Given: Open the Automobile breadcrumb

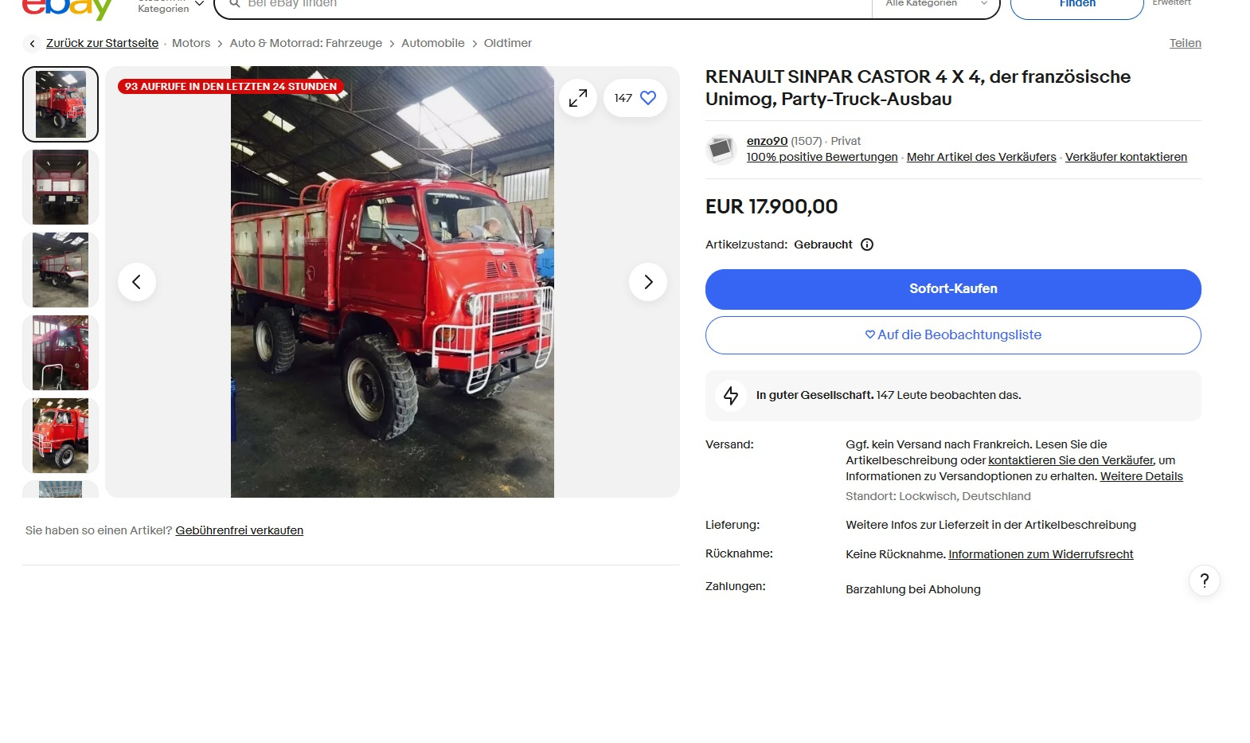Looking at the screenshot, I should coord(433,43).
